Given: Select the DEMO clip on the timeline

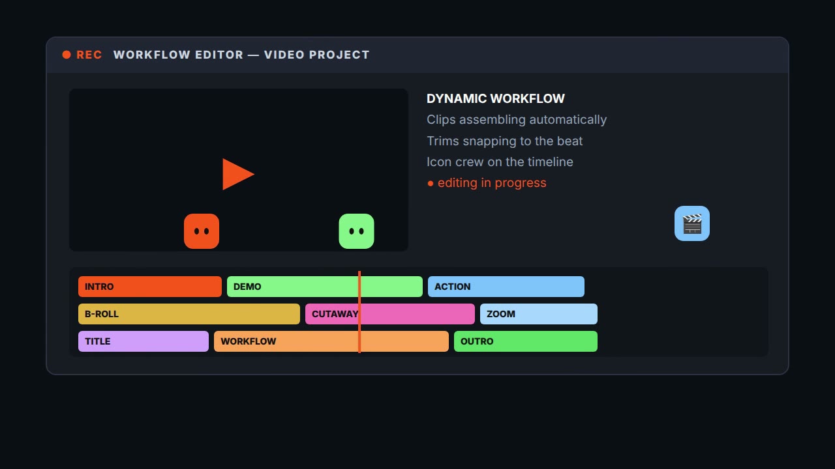Looking at the screenshot, I should coord(325,287).
